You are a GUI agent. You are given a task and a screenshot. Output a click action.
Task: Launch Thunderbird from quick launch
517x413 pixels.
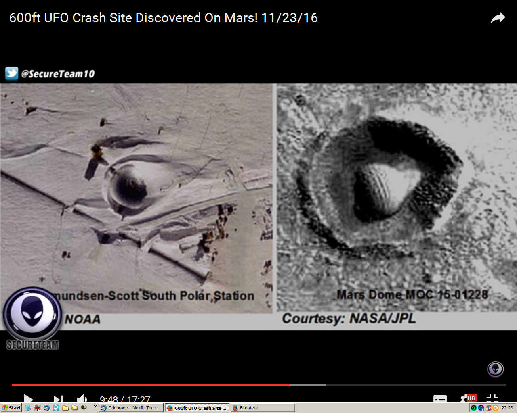pos(46,408)
